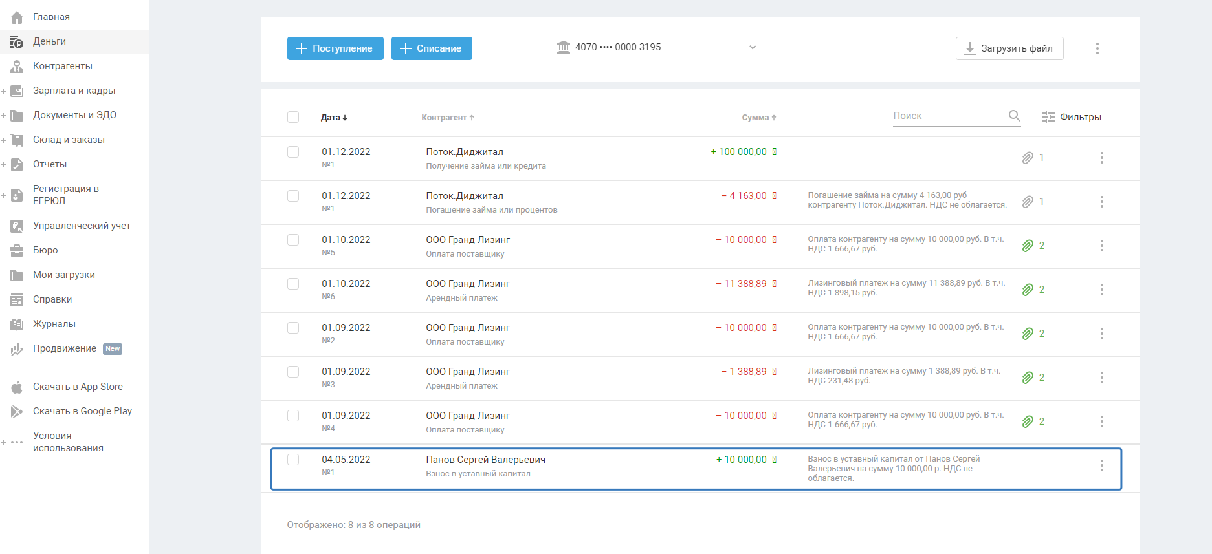Click into the Поиск search field
Screen dimensions: 1212x554
tap(947, 116)
